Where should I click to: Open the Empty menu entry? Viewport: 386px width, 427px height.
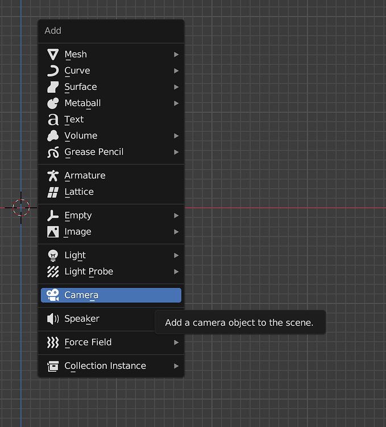111,216
